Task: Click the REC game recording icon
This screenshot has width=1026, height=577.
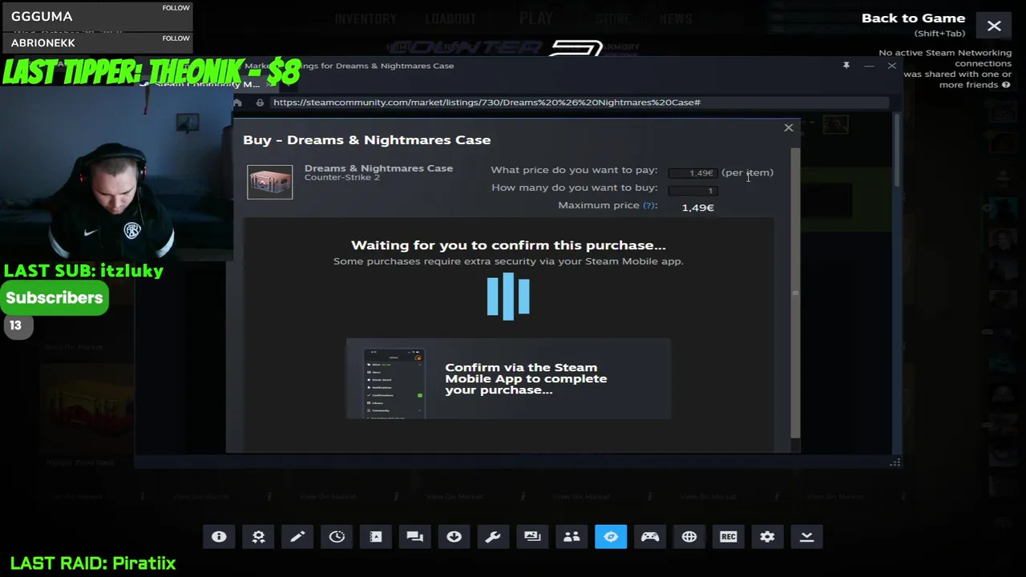Action: 729,537
